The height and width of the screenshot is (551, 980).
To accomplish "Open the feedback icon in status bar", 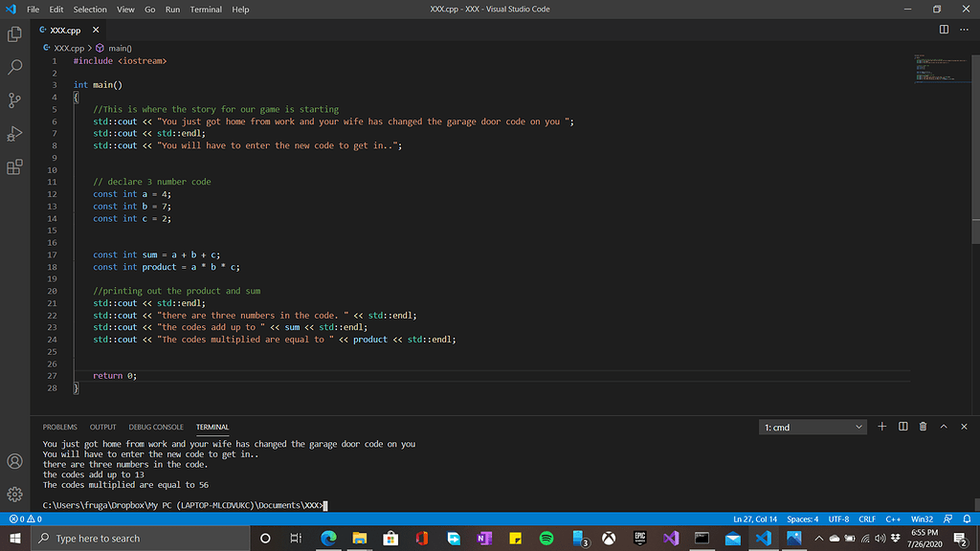I will 948,519.
